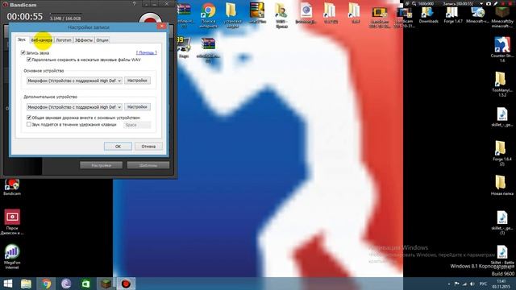Open the Помощь help link

[x=147, y=52]
